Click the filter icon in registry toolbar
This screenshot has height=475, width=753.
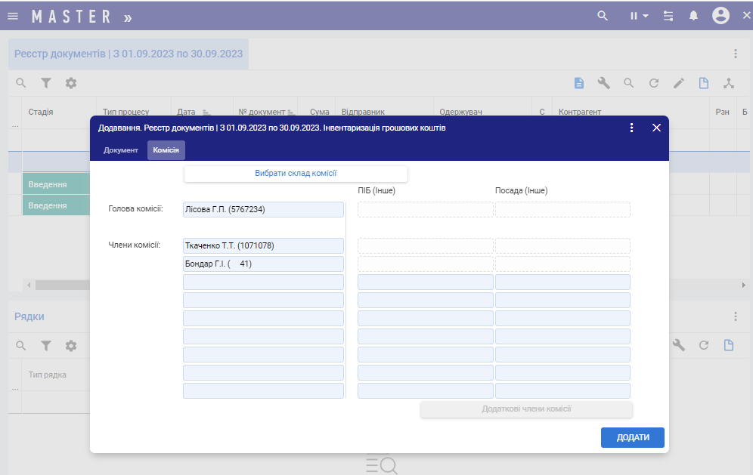(x=46, y=83)
